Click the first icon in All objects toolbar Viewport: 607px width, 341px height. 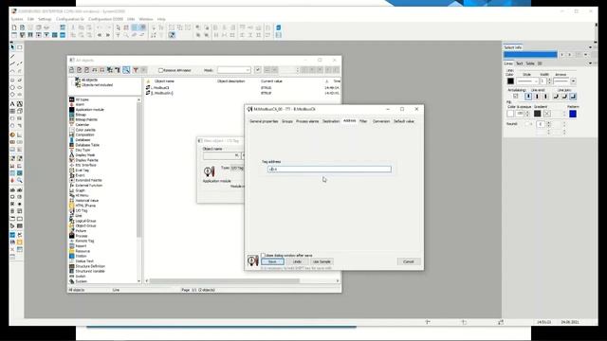click(x=72, y=70)
